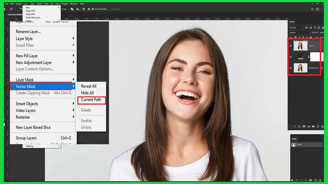Image resolution: width=328 pixels, height=184 pixels.
Task: Filter layers by pixel layer icon
Action: [306, 27]
